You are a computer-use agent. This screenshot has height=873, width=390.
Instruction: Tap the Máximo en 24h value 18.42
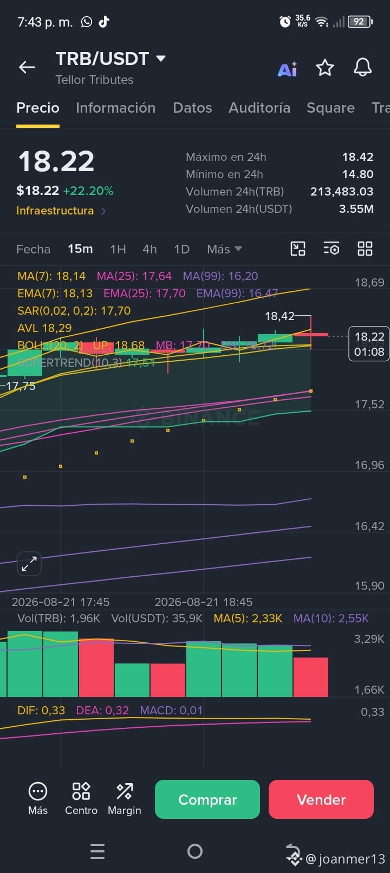pyautogui.click(x=357, y=157)
